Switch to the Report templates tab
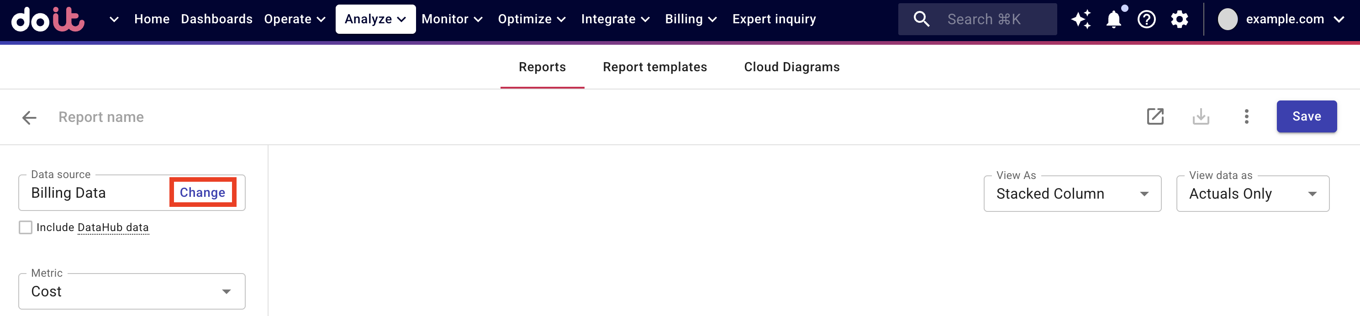Image resolution: width=1360 pixels, height=316 pixels. 655,67
